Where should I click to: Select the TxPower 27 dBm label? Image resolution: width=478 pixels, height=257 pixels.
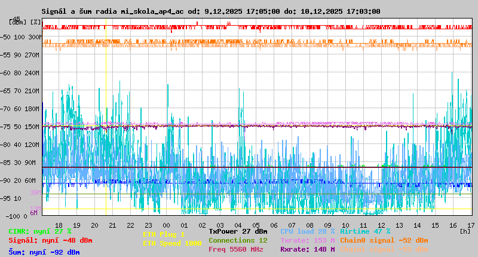(x=238, y=231)
